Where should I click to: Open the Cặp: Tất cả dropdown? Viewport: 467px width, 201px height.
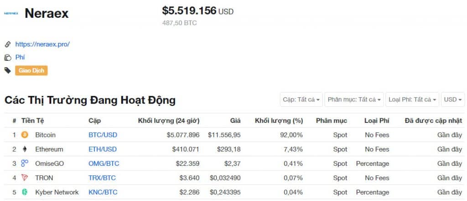point(301,99)
